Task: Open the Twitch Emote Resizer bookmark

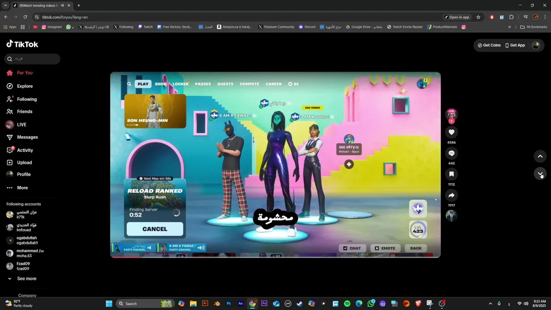Action: click(405, 27)
